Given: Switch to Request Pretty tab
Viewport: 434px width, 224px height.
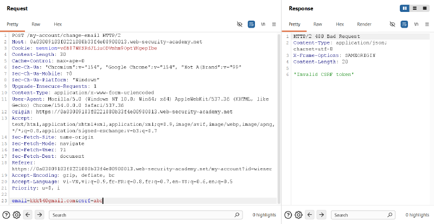Looking at the screenshot, I should (x=12, y=24).
